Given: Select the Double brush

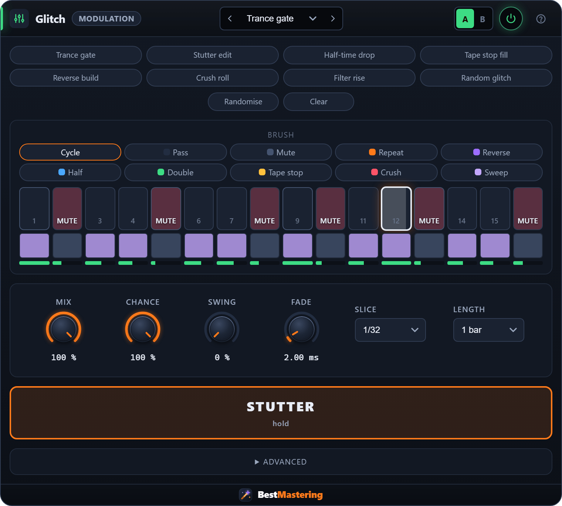Looking at the screenshot, I should point(176,172).
